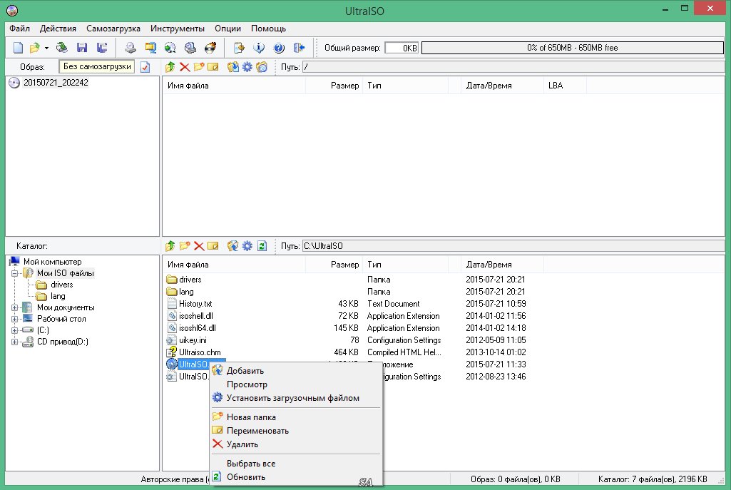Image resolution: width=731 pixels, height=490 pixels.
Task: Select Мой компьютер in the catalog tree
Action: [x=52, y=262]
